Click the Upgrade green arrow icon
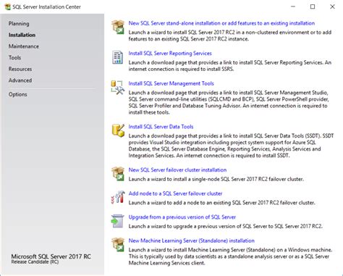The image size is (343, 276). (x=117, y=221)
